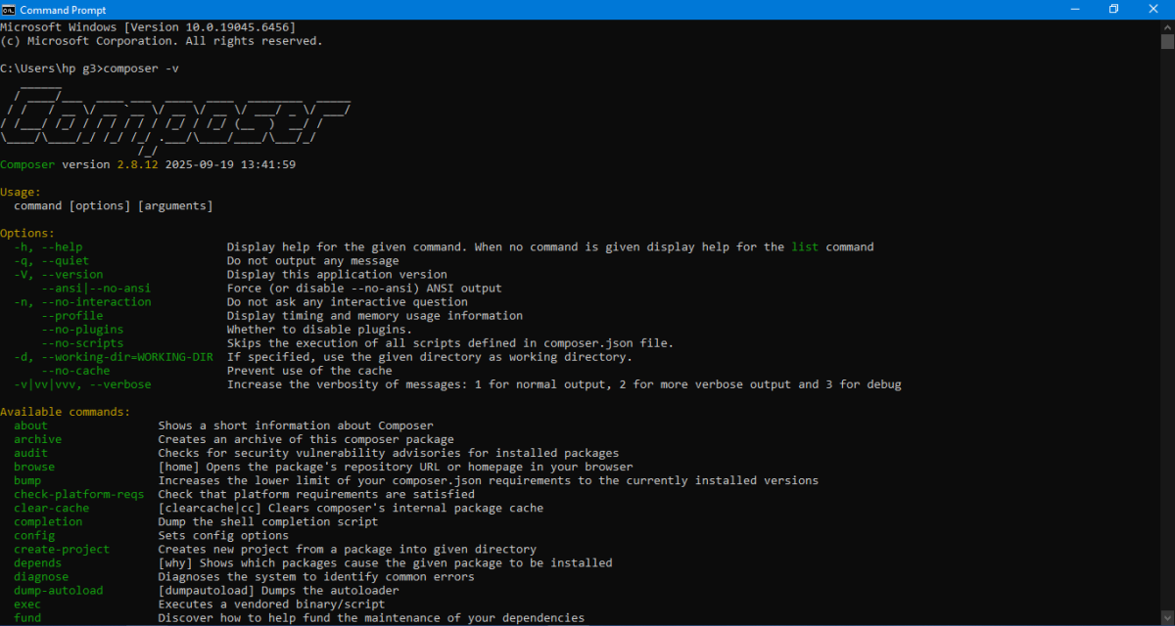Viewport: 1175px width, 626px height.
Task: Click the 'dump-autoload' command name
Action: (58, 591)
